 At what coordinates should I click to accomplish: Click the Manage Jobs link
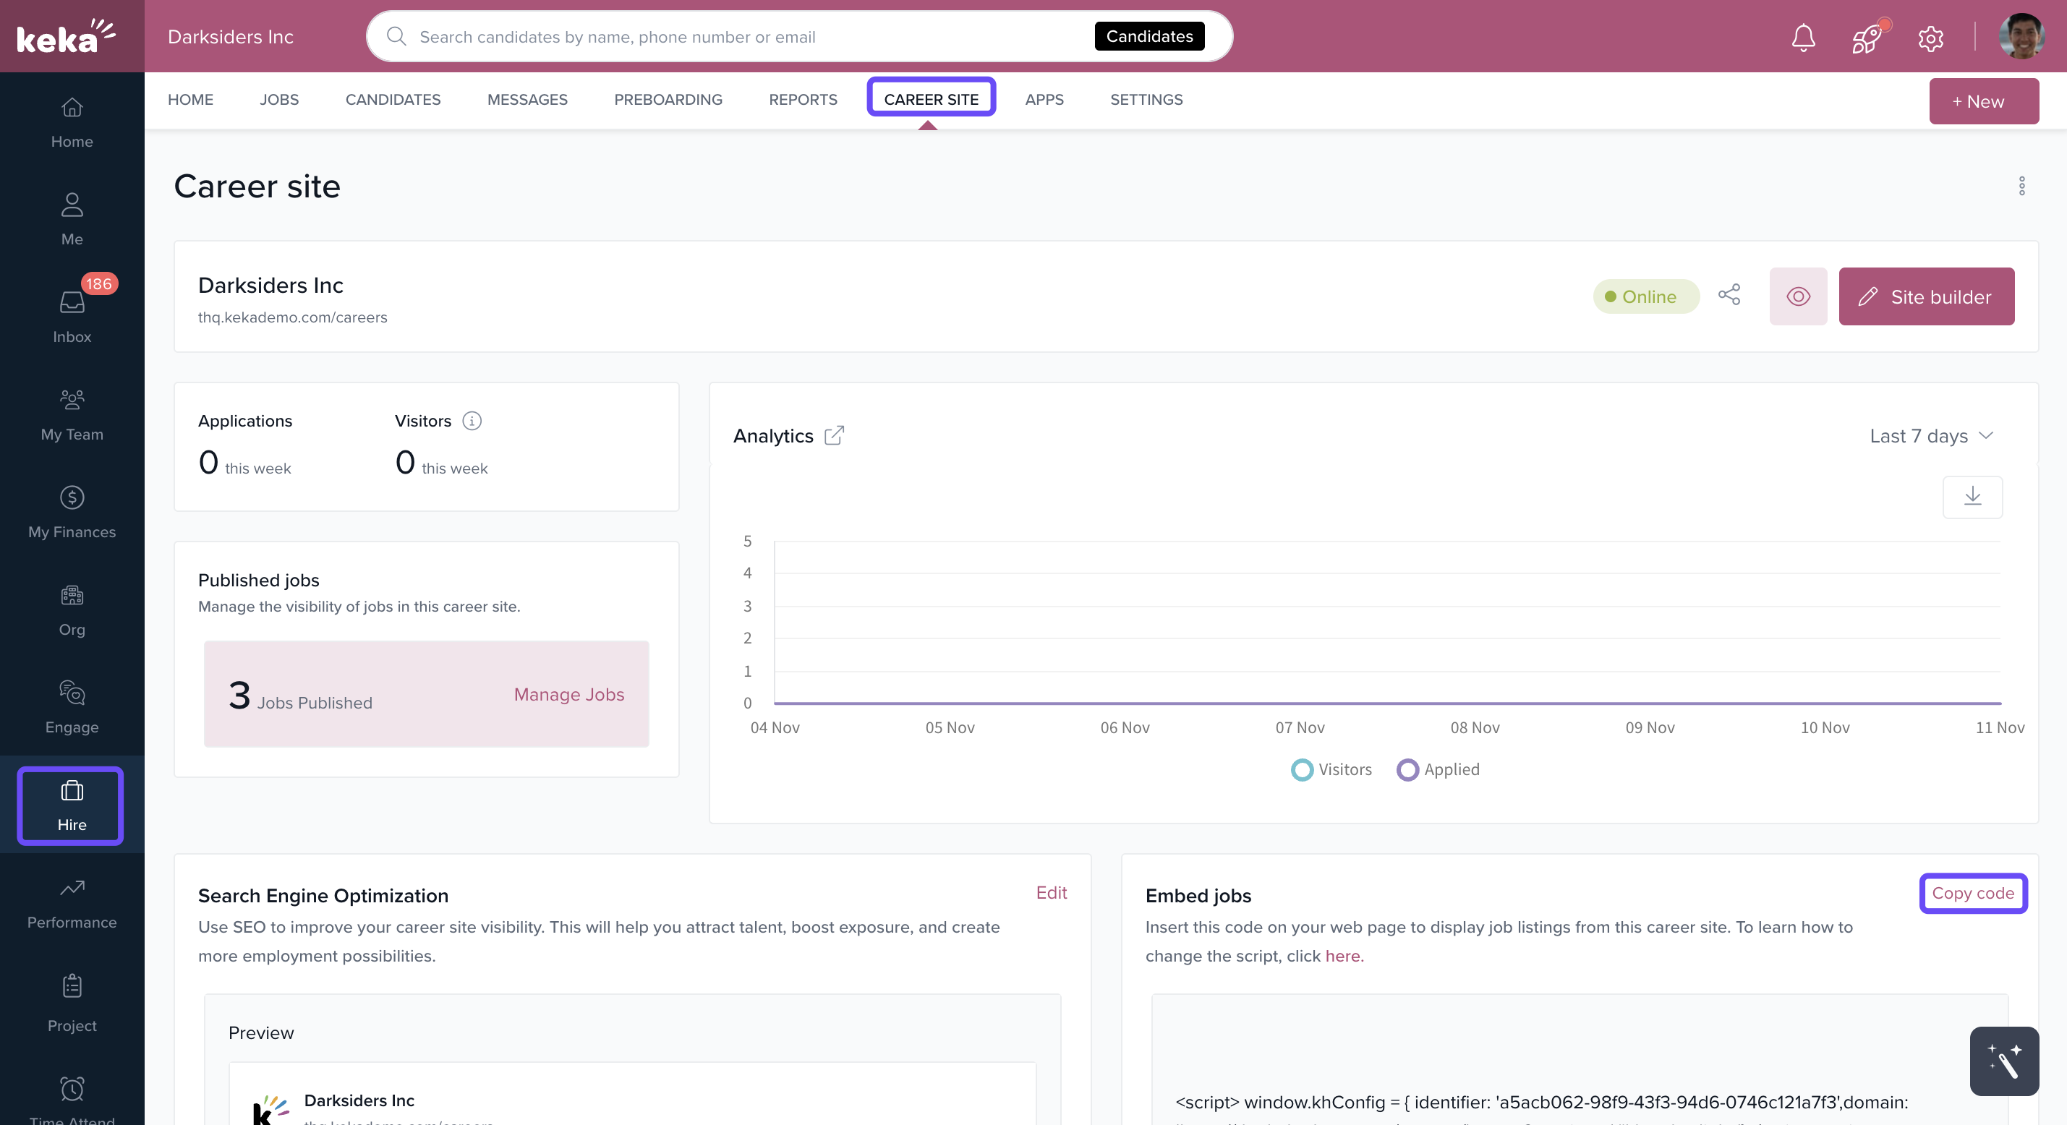pyautogui.click(x=568, y=694)
